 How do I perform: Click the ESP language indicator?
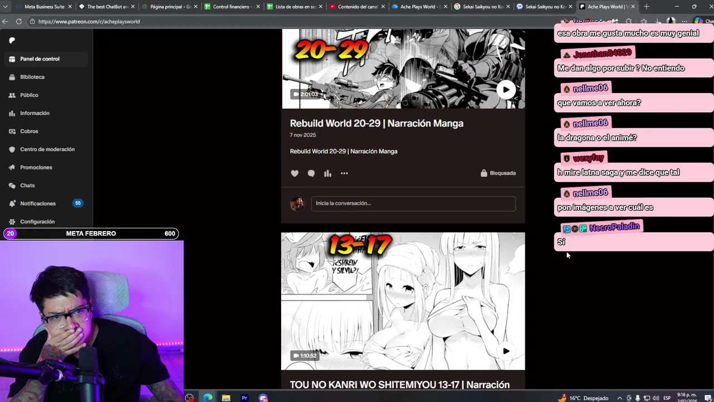pyautogui.click(x=667, y=398)
